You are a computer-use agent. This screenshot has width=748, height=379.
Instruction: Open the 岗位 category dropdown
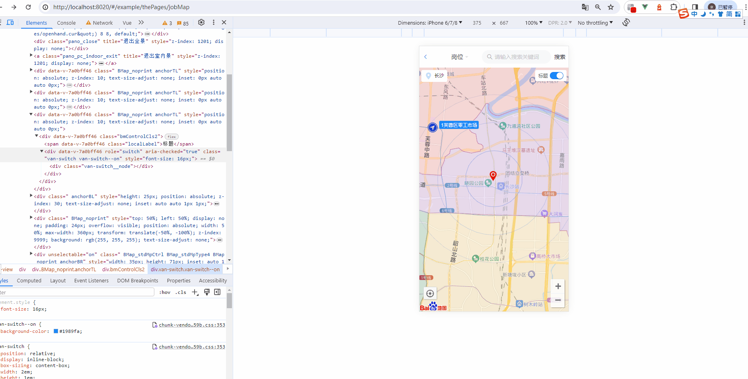[x=460, y=57]
